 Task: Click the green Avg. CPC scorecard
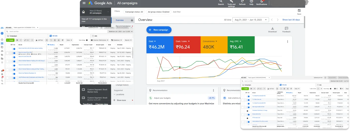pyautogui.click(x=241, y=45)
